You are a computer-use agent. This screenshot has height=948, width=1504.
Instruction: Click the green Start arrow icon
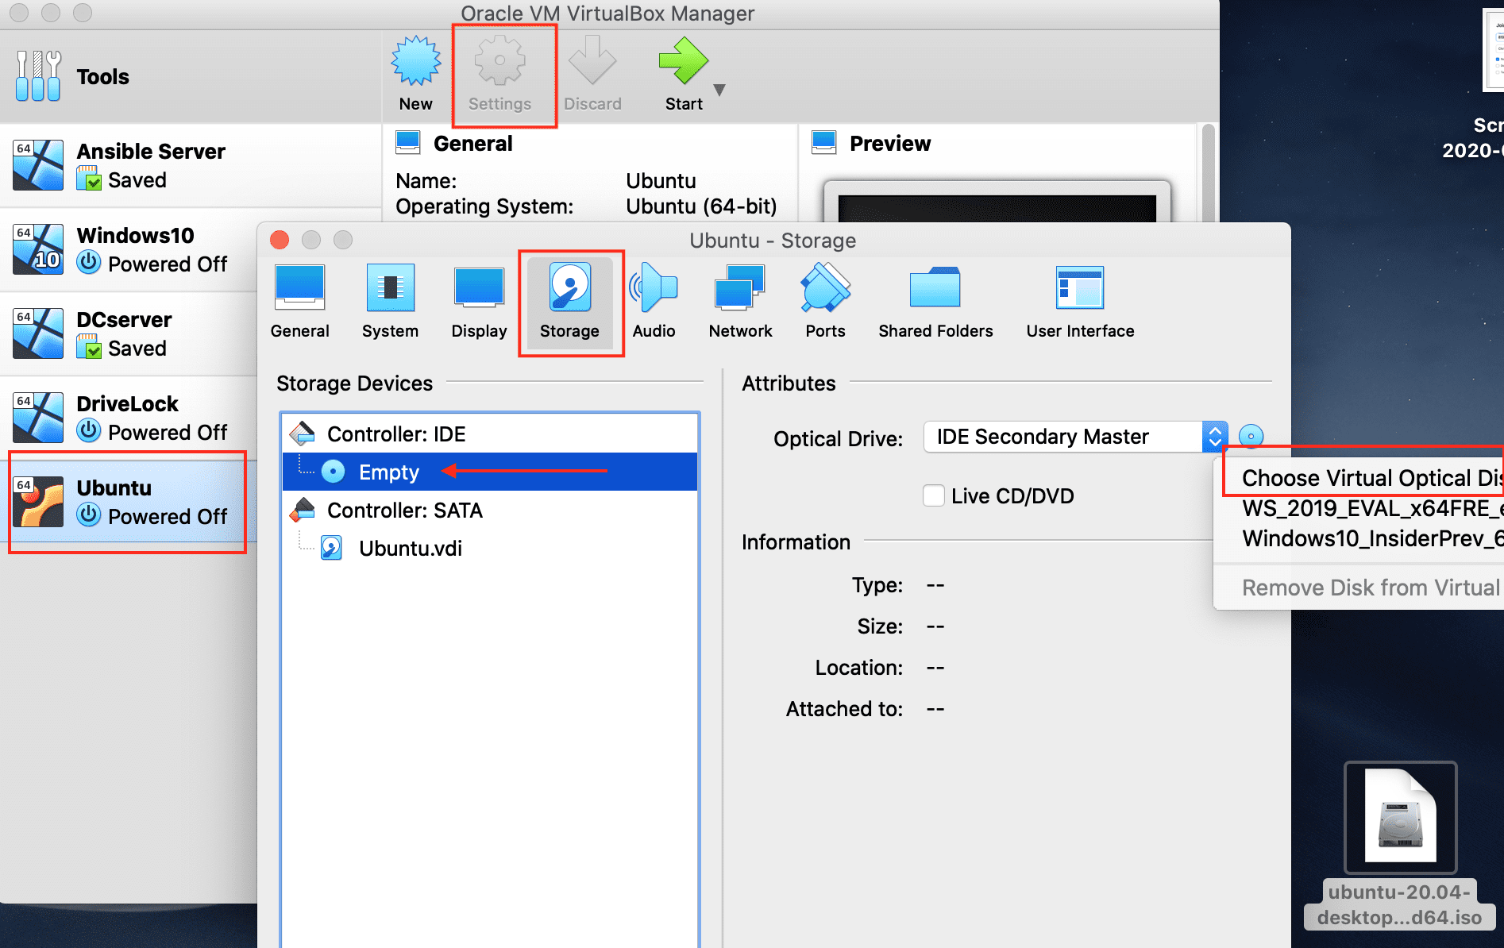tap(682, 62)
